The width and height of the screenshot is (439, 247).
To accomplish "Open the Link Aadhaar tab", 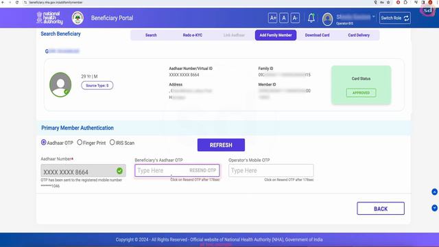I will (x=234, y=35).
